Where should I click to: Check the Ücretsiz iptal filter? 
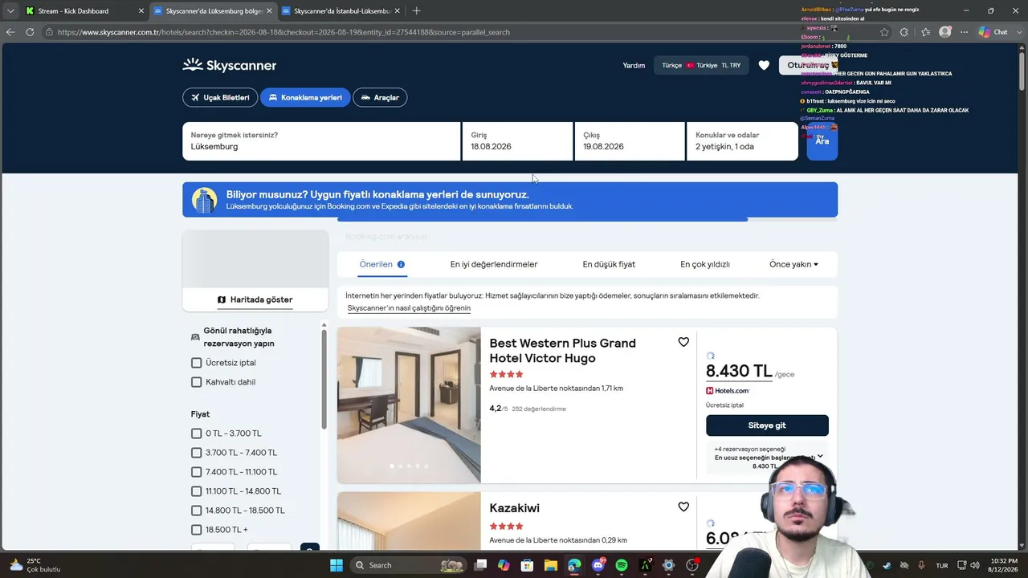click(x=196, y=363)
